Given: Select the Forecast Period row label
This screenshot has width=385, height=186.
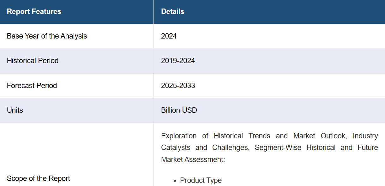Looking at the screenshot, I should click(32, 86).
